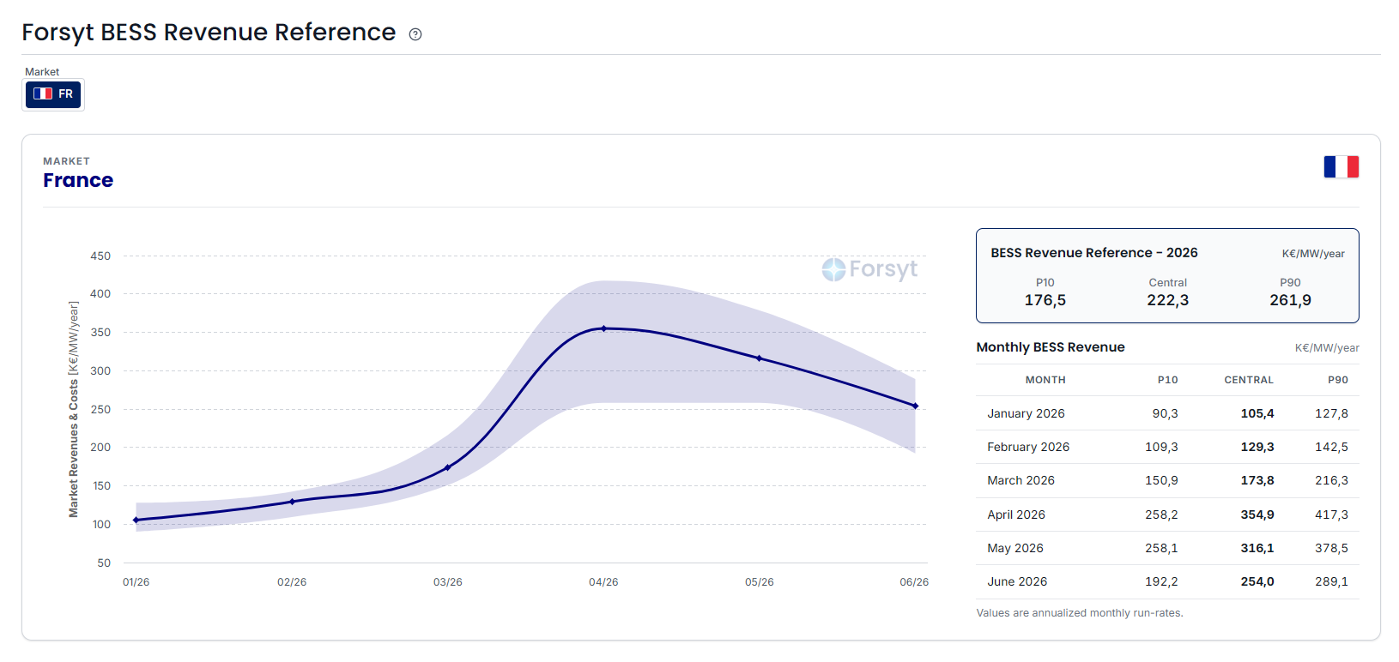Click the Forsyt BESS Revenue Reference page title
The width and height of the screenshot is (1399, 662).
[209, 33]
